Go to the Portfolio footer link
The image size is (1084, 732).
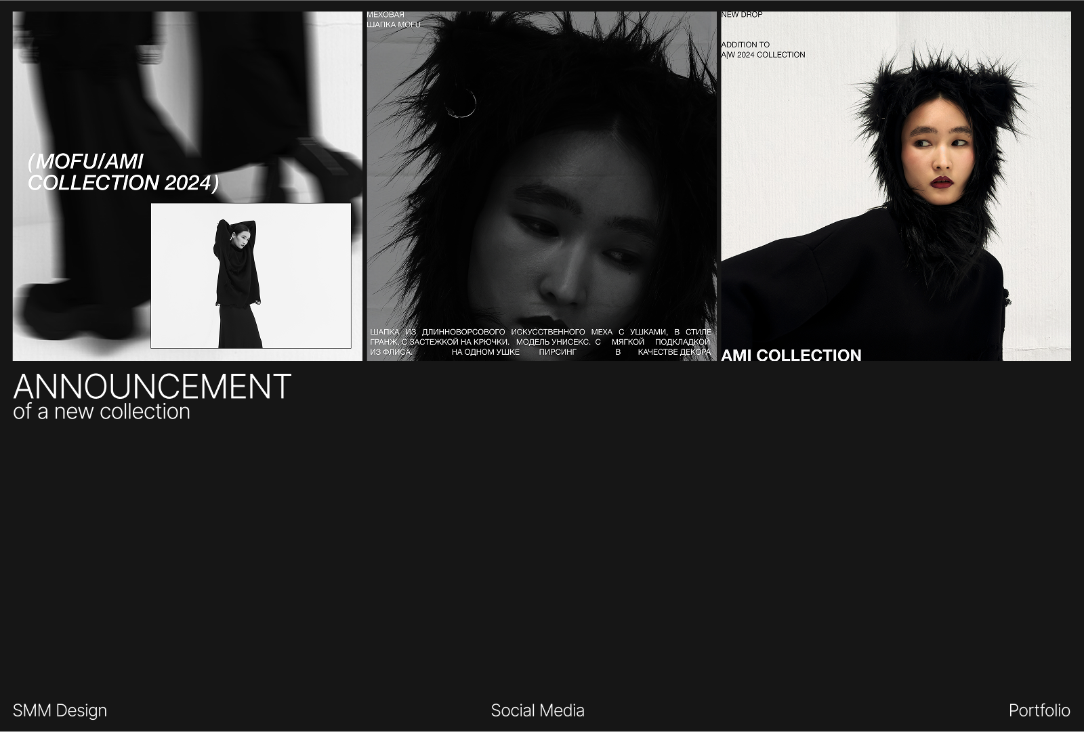(1039, 710)
